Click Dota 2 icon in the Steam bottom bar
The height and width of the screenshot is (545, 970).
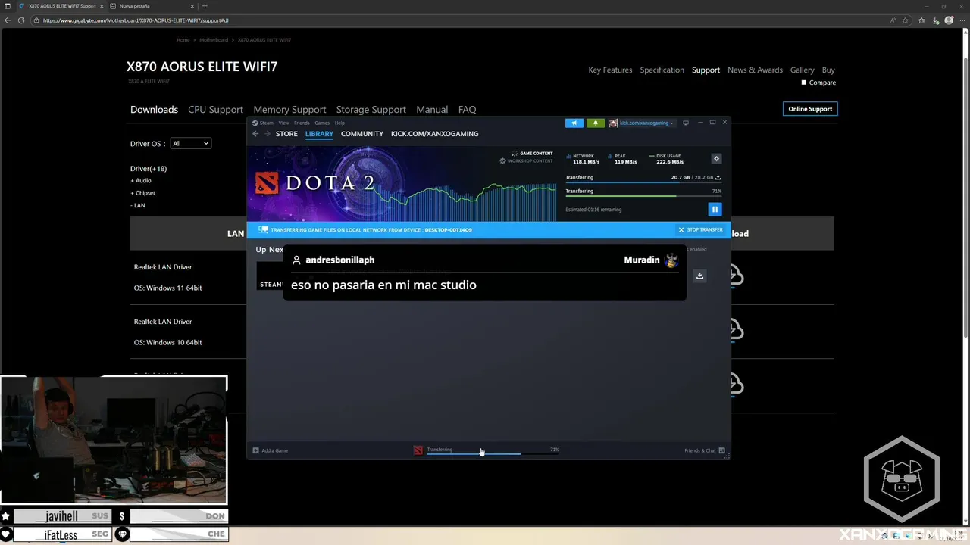click(x=418, y=450)
